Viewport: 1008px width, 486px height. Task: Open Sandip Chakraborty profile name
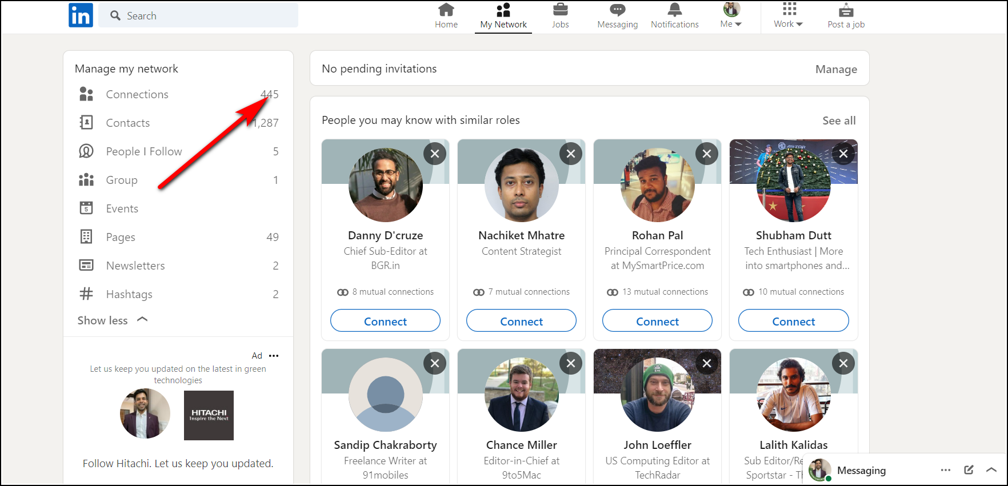coord(385,445)
